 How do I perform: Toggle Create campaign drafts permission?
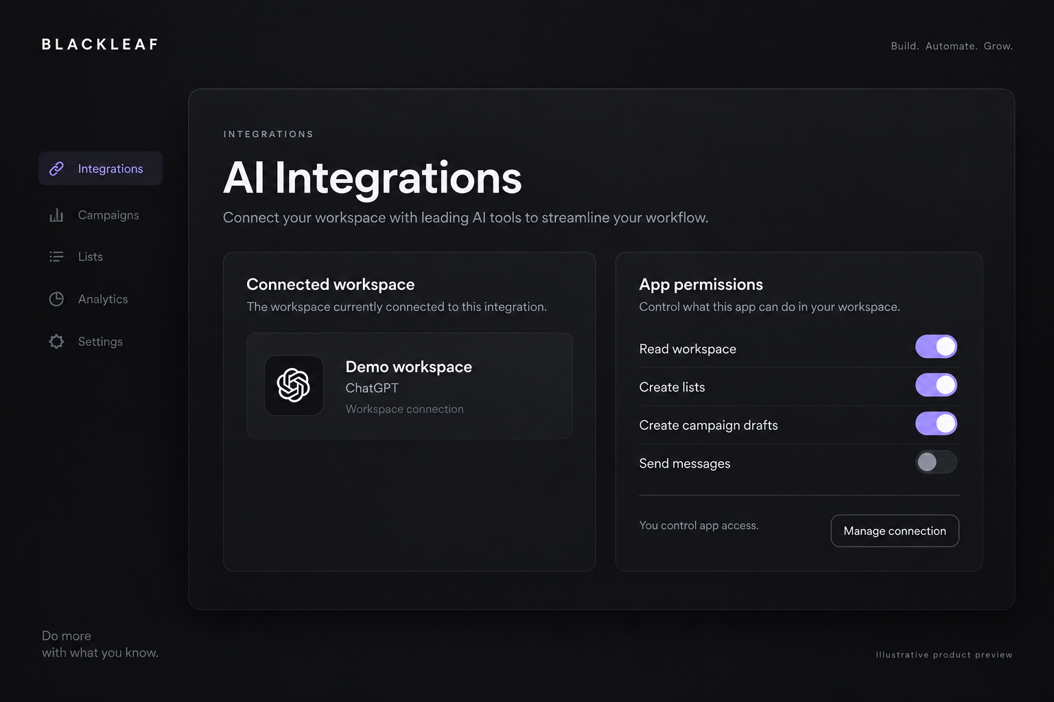pos(936,424)
